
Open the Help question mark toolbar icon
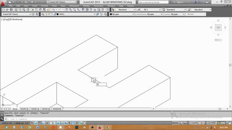(108, 10)
